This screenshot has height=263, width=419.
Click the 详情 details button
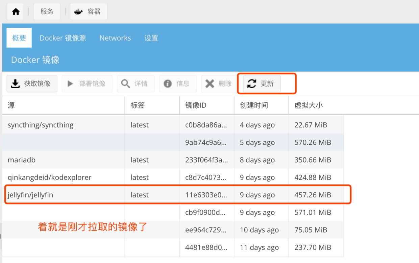click(135, 83)
